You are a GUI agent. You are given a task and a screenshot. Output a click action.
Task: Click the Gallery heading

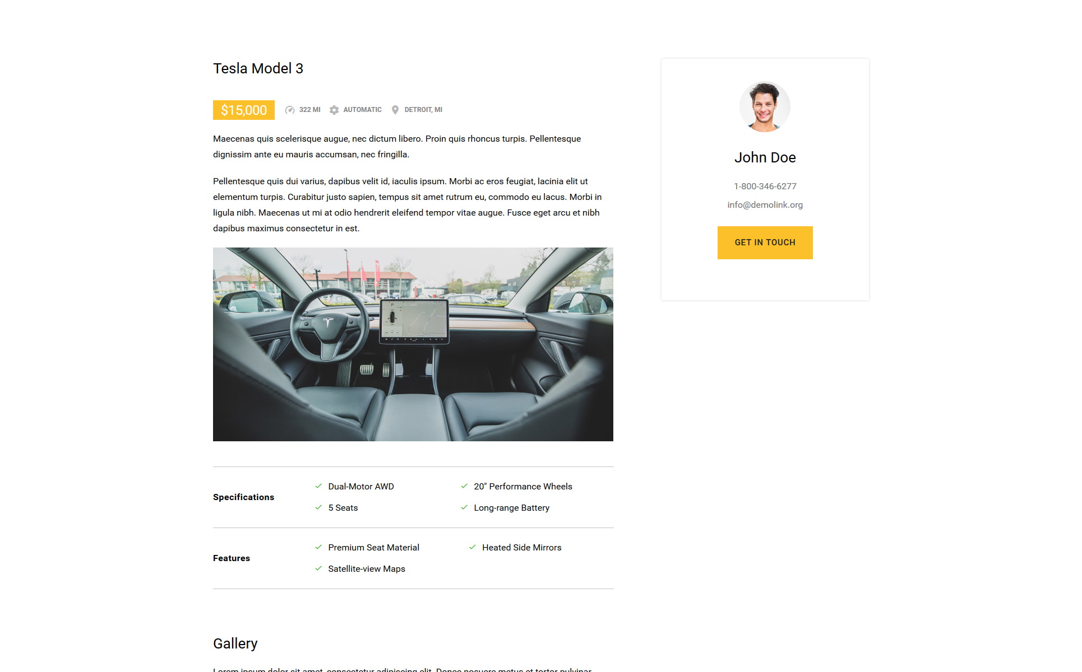[x=235, y=643]
